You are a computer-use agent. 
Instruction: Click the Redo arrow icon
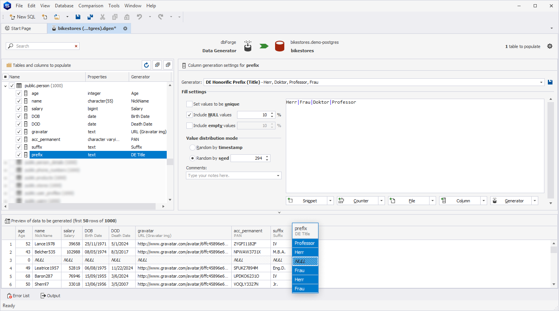[x=161, y=17]
